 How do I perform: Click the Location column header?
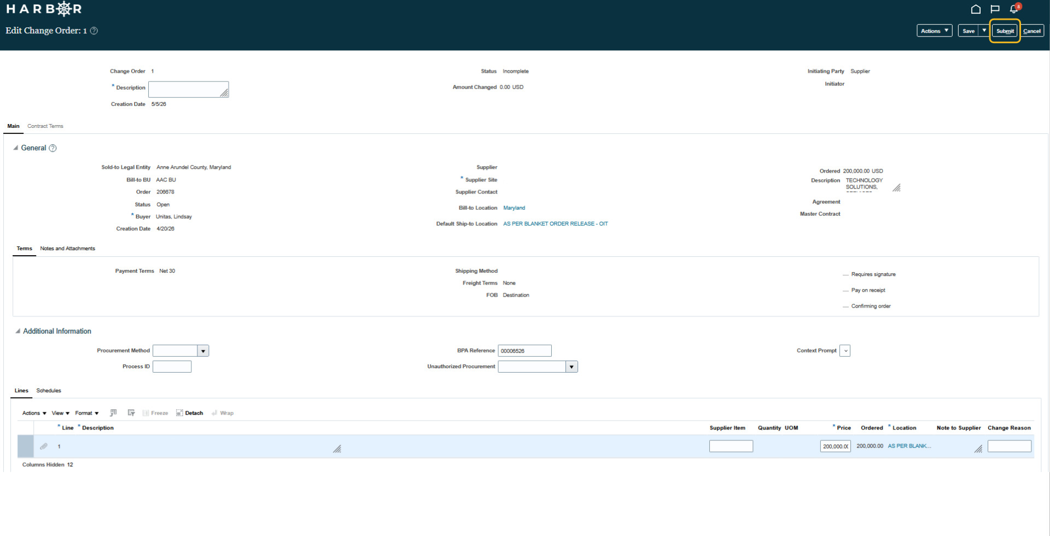(x=904, y=428)
